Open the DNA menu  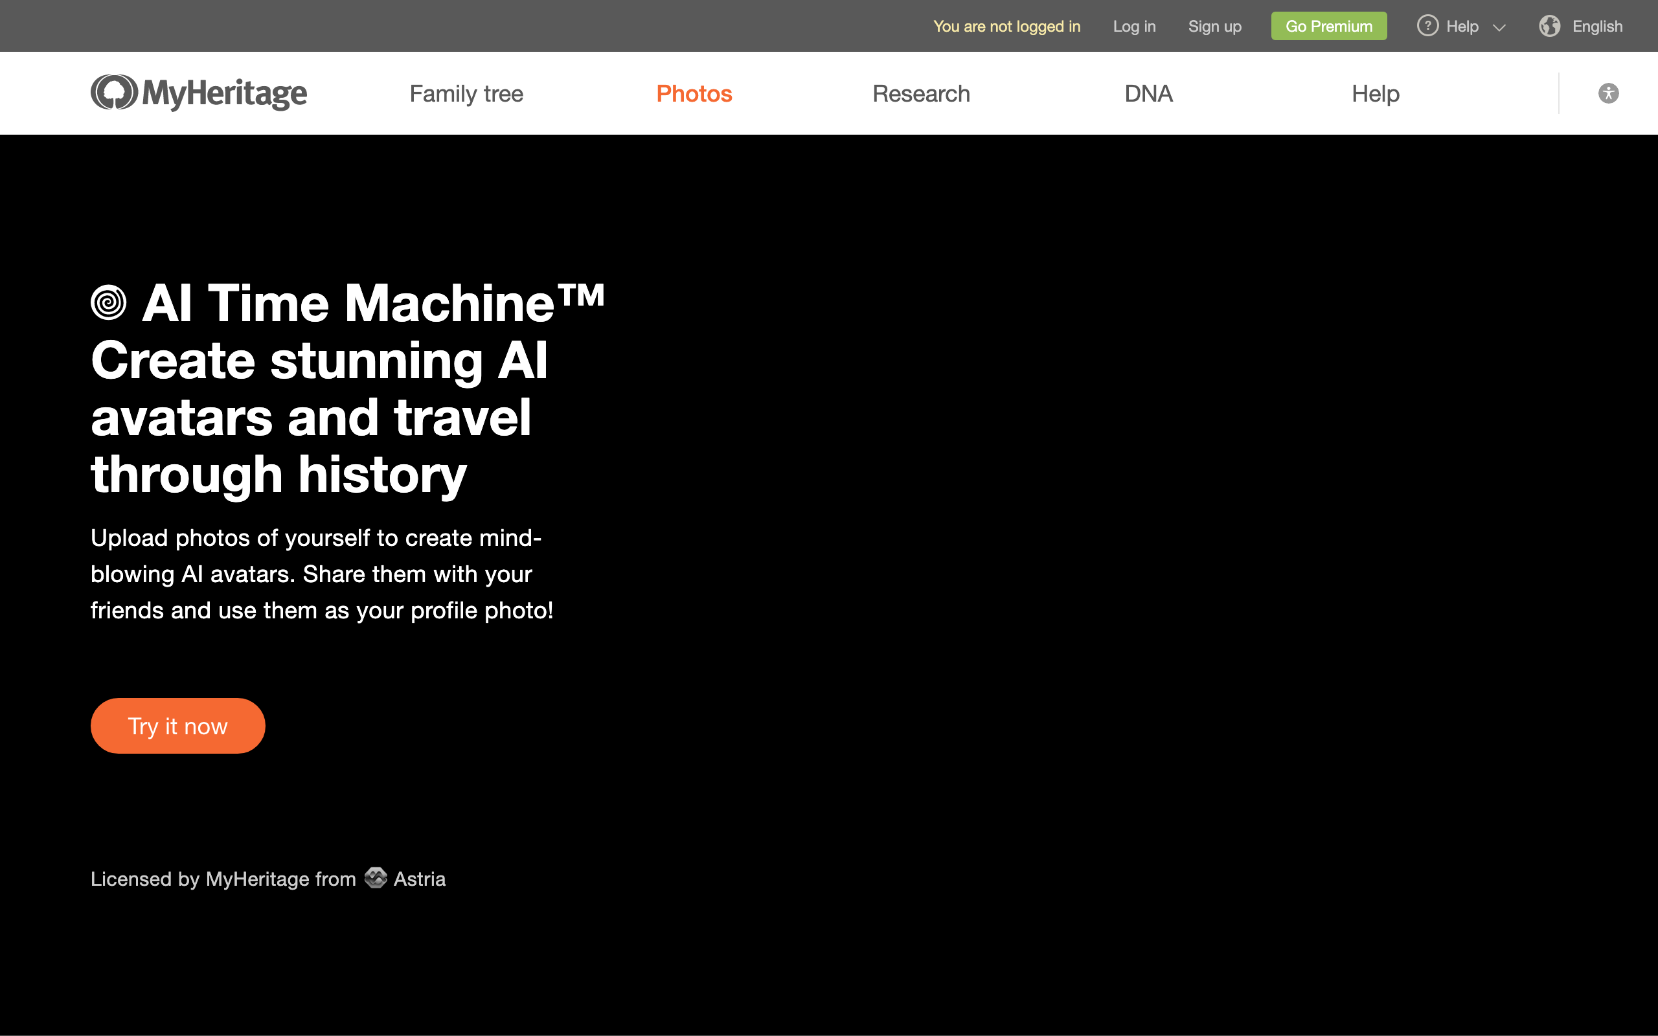tap(1148, 93)
